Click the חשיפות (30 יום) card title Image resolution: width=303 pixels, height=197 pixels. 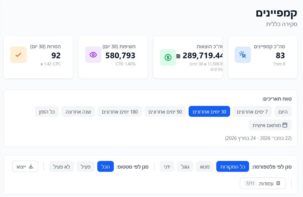click(x=119, y=47)
